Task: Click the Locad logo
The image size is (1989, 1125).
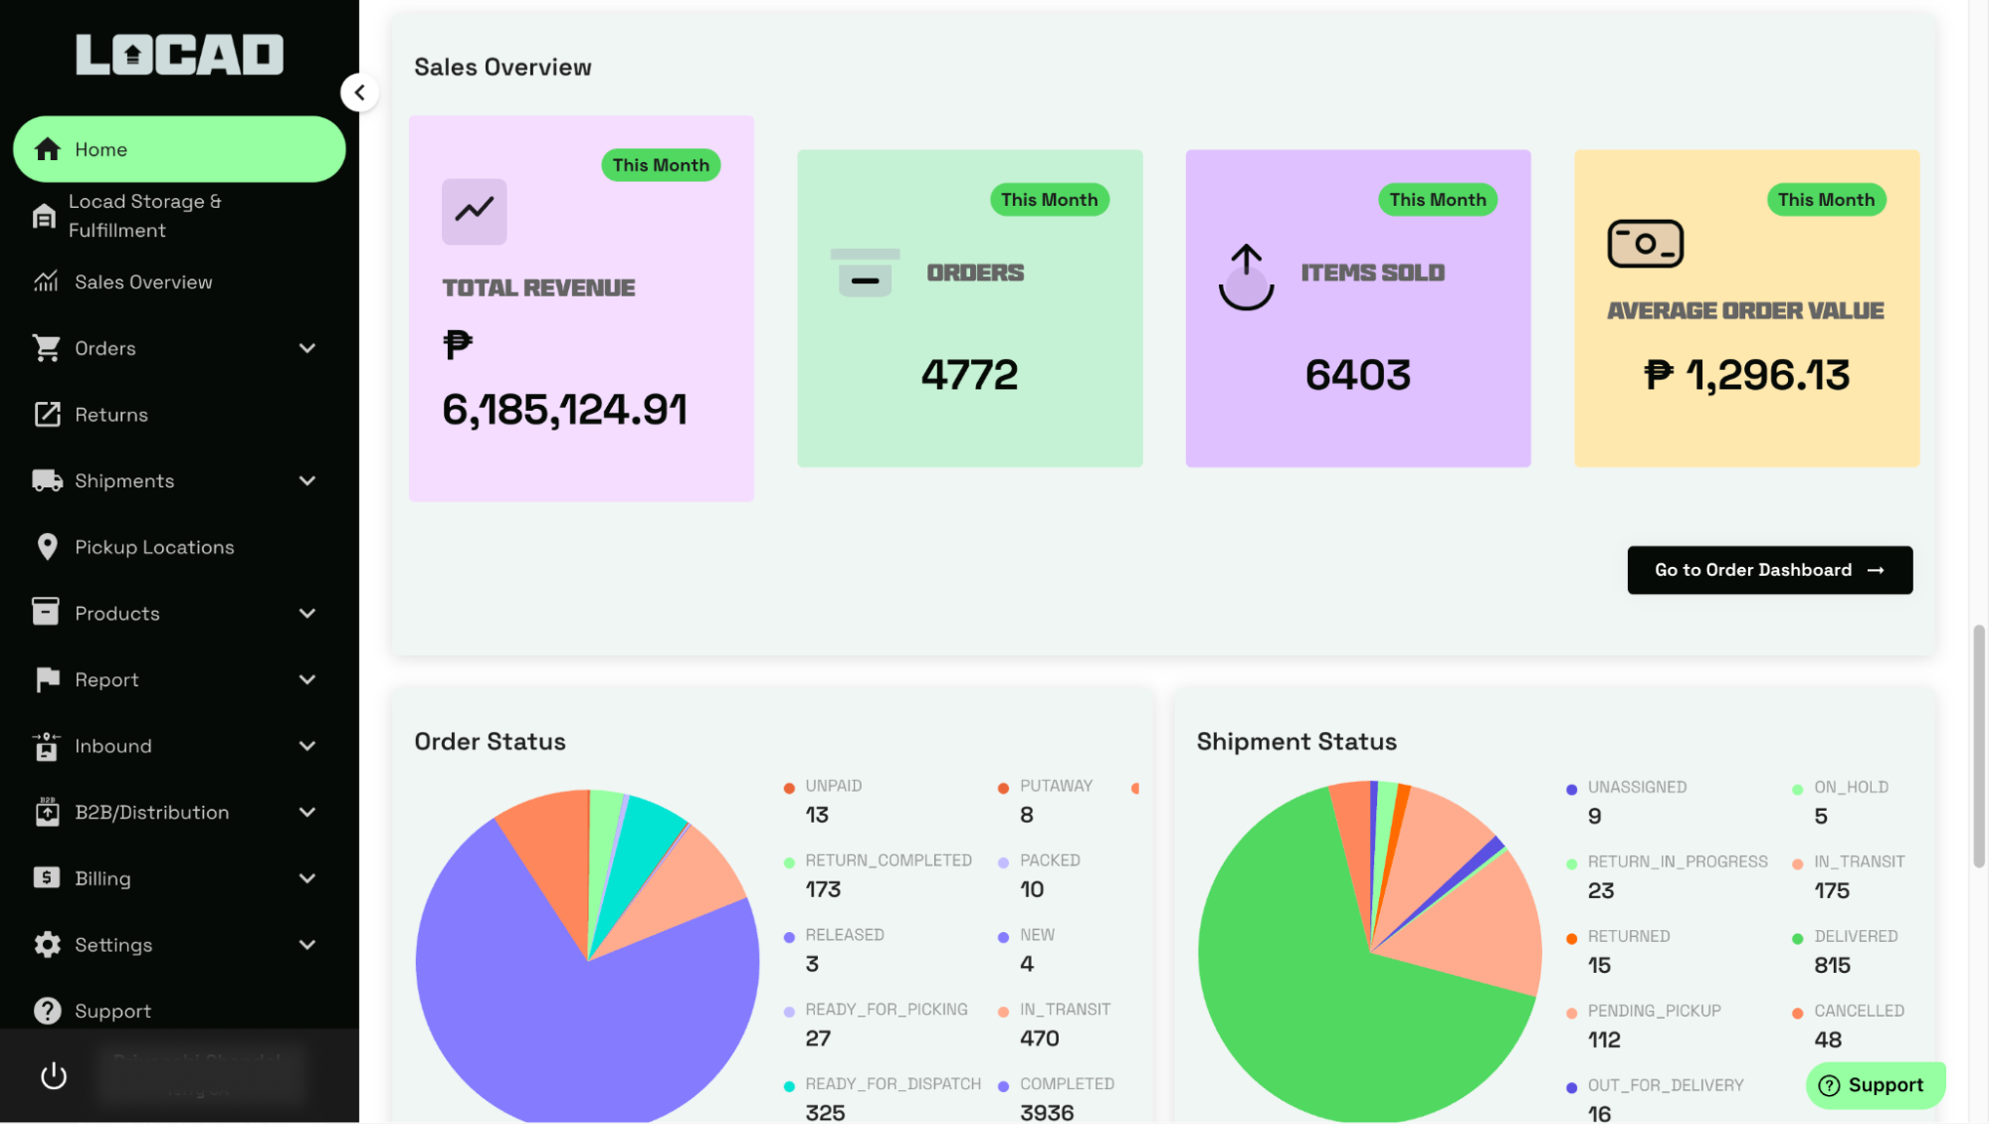Action: (180, 55)
